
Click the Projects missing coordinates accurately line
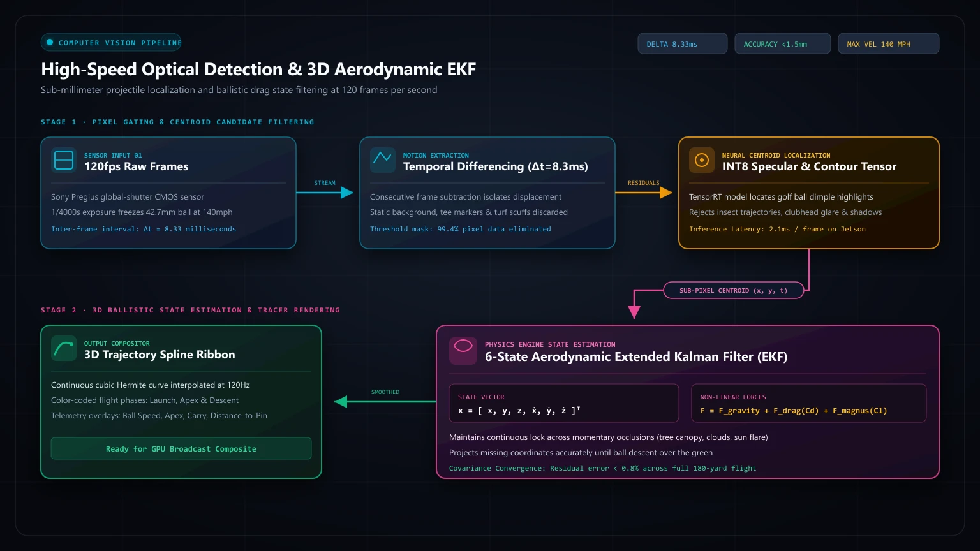(581, 453)
